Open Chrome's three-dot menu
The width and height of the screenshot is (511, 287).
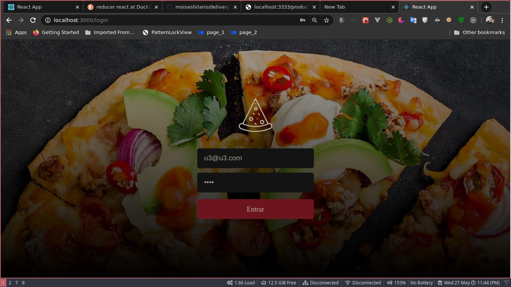[502, 20]
